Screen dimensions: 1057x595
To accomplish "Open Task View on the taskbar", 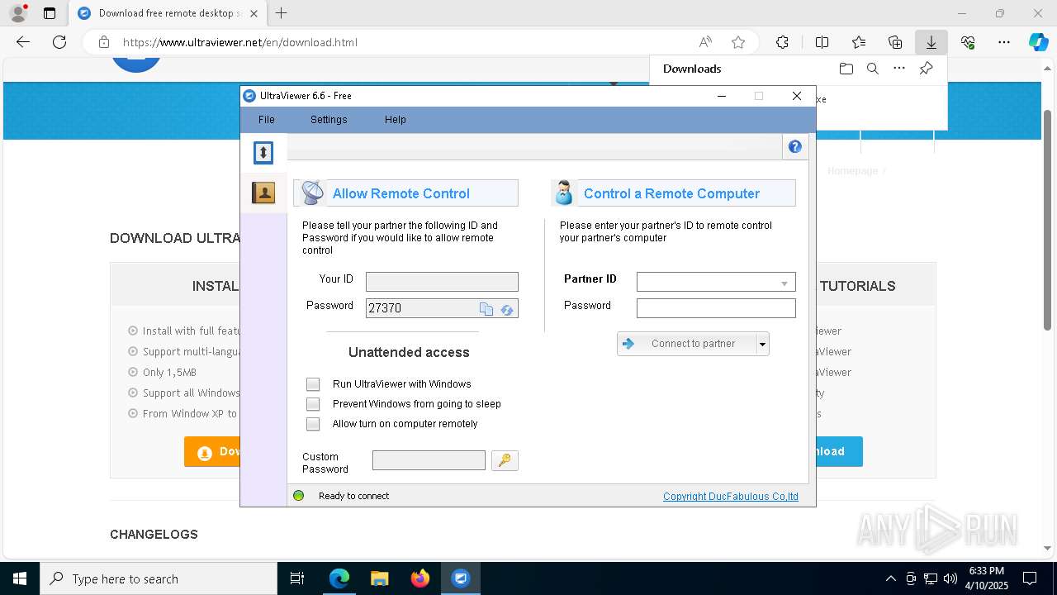I will click(297, 578).
